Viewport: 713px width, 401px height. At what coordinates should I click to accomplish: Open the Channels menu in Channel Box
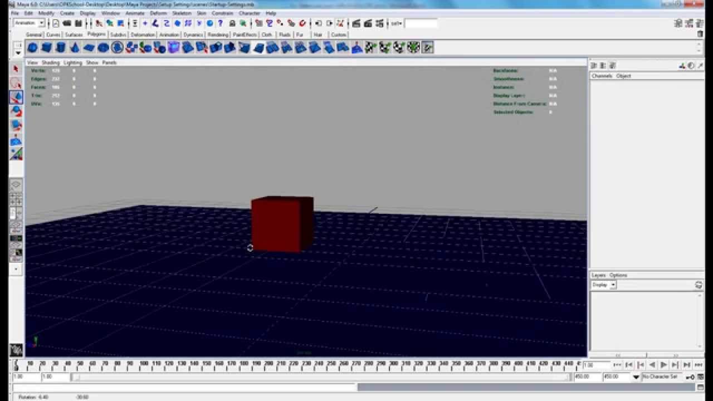(x=602, y=76)
